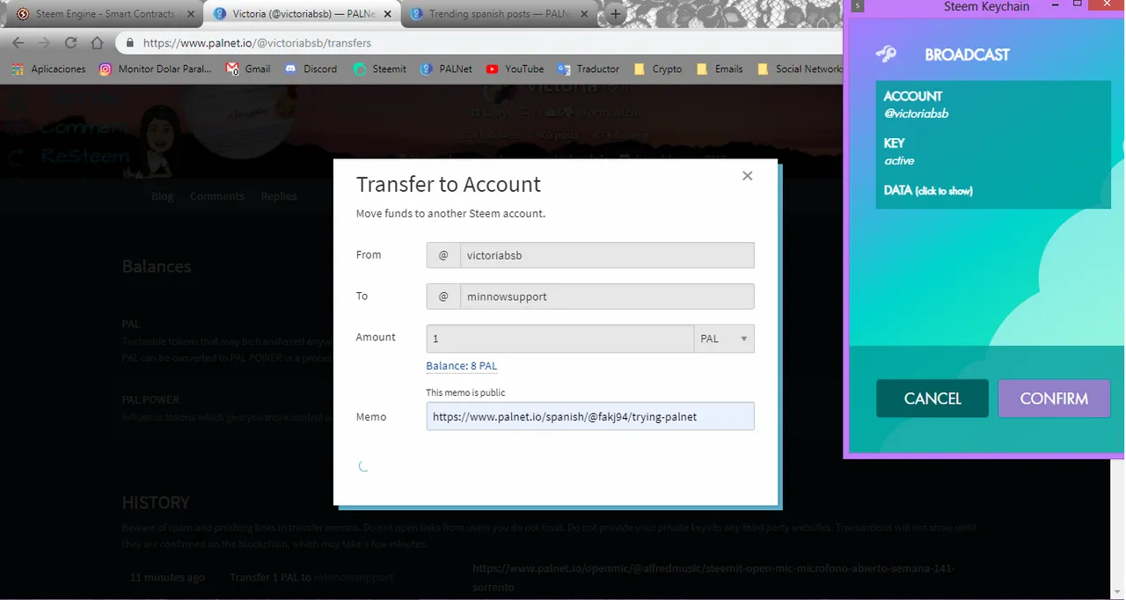The height and width of the screenshot is (600, 1126).
Task: Open the Traductor bookmark
Action: [x=589, y=69]
